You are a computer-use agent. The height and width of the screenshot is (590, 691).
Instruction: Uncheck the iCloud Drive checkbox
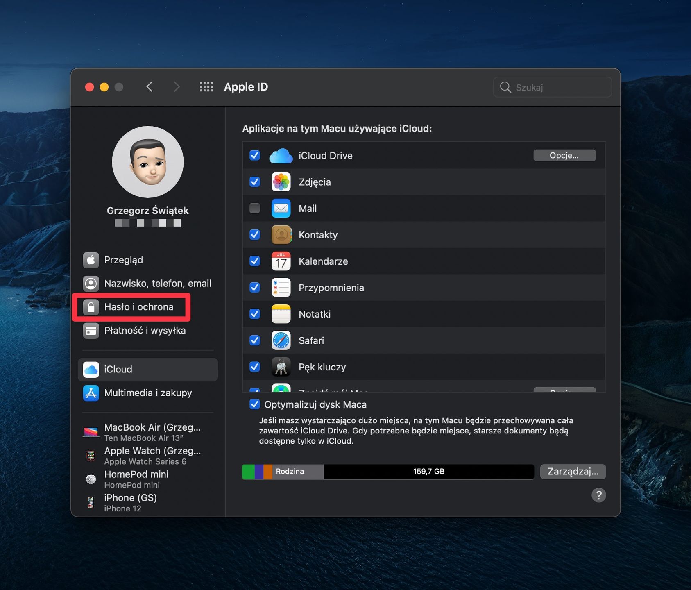click(x=255, y=156)
